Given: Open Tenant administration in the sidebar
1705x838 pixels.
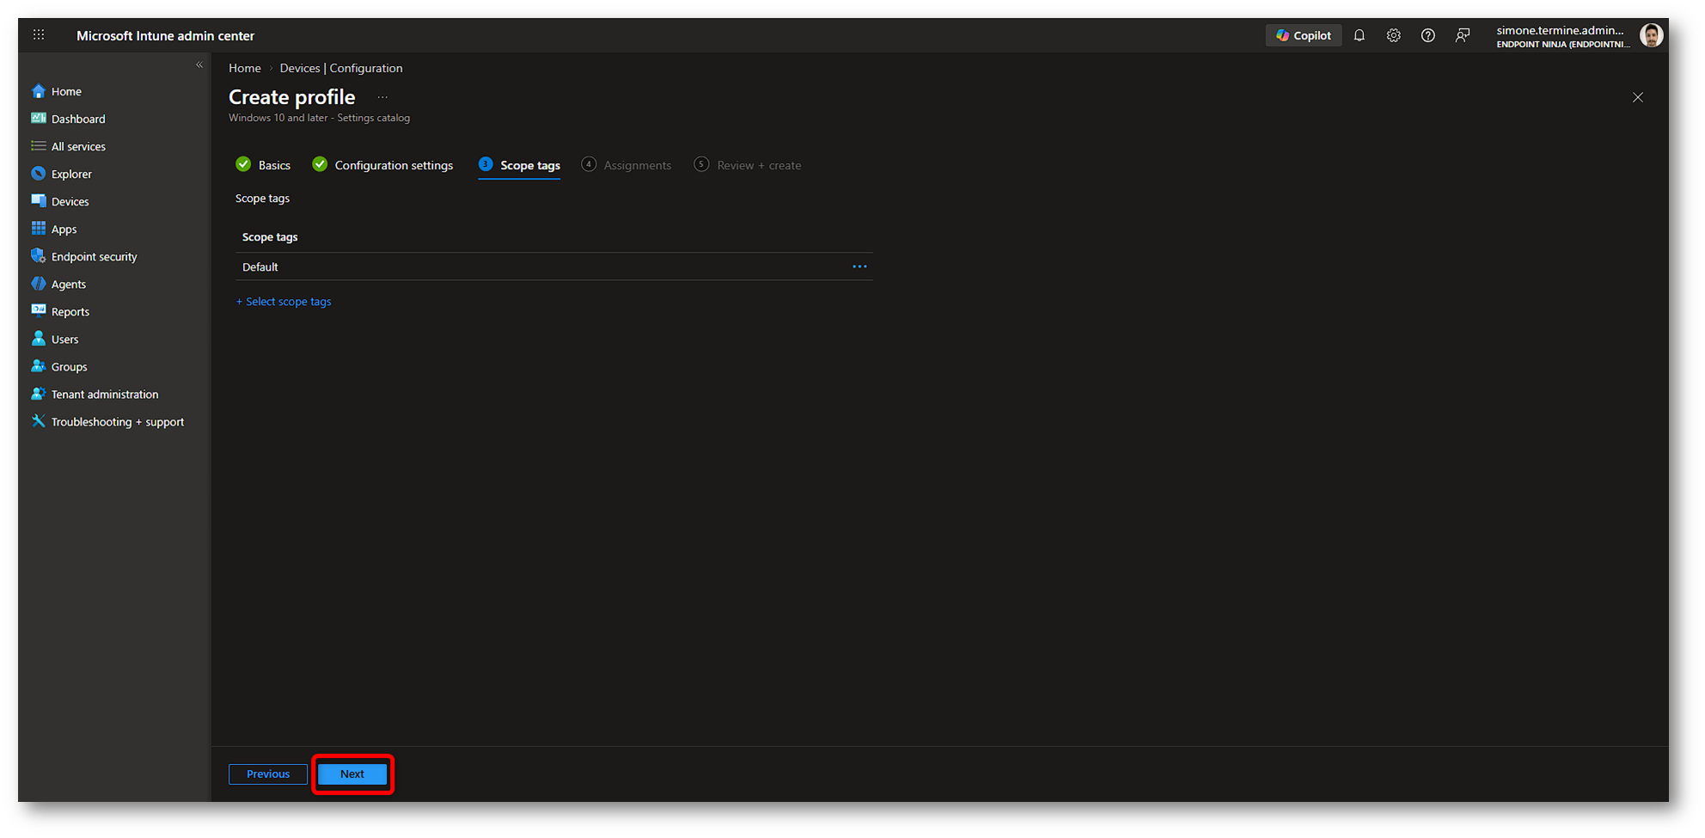Looking at the screenshot, I should coord(105,395).
